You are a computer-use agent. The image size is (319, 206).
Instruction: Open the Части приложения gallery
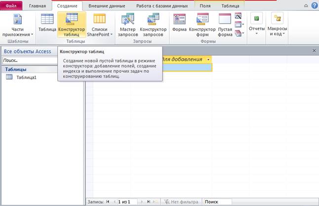pyautogui.click(x=17, y=25)
